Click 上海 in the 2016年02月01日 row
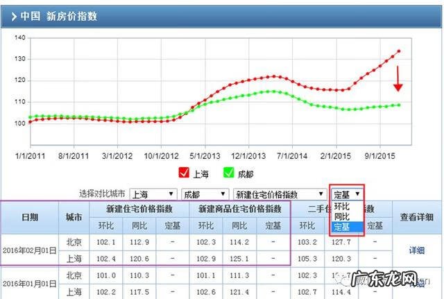The height and width of the screenshot is (299, 444). point(74,259)
